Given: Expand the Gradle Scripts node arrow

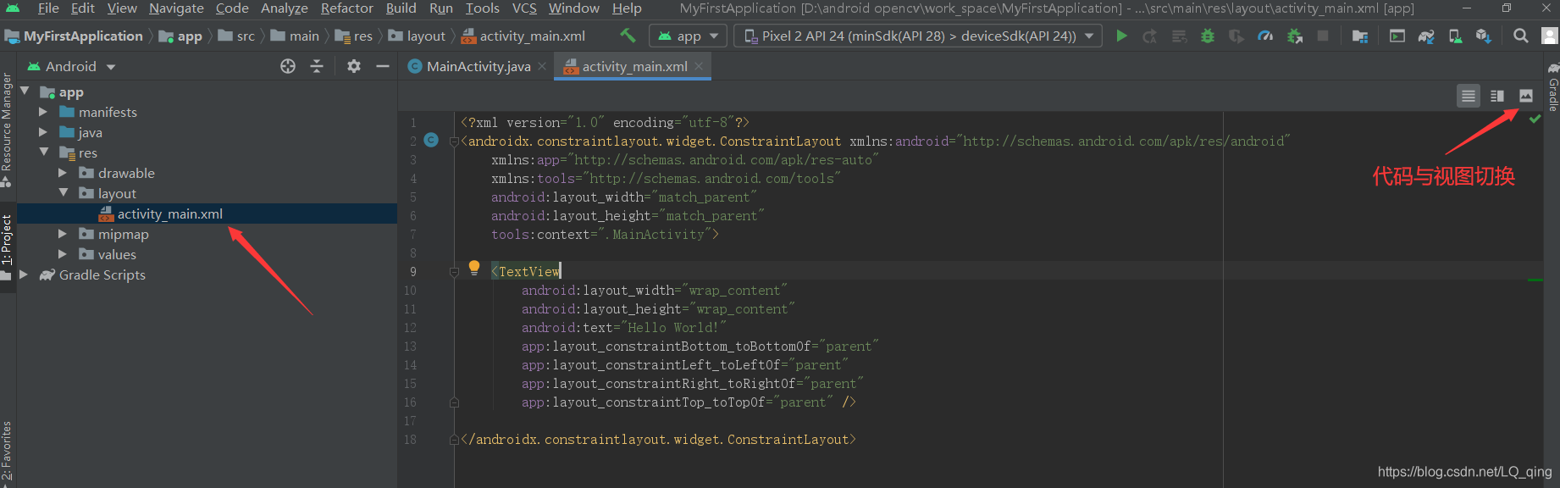Looking at the screenshot, I should [24, 274].
